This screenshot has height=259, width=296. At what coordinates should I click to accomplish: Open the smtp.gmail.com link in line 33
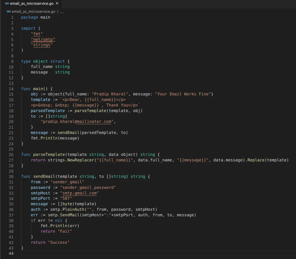(x=79, y=193)
